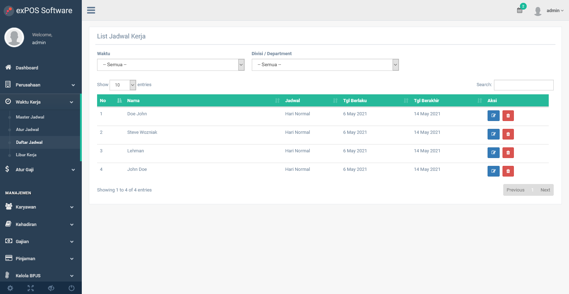The width and height of the screenshot is (569, 294).
Task: Expand the Kelola BPJS menu
Action: [40, 275]
